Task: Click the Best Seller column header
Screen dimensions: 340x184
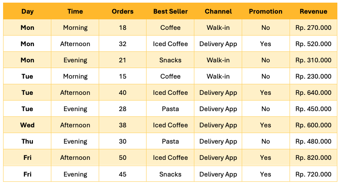Action: [170, 11]
